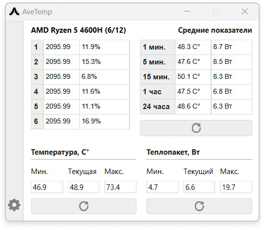This screenshot has height=234, width=267.
Task: Click the '5 мин.' row header
Action: tap(158, 62)
